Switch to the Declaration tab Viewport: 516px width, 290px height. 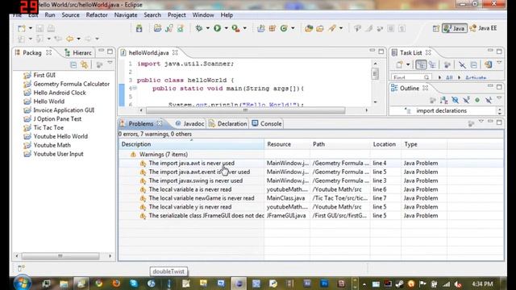point(228,124)
